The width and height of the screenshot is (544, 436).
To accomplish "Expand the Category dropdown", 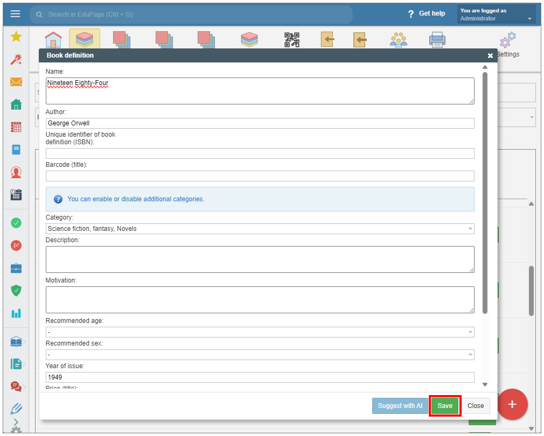I will pyautogui.click(x=260, y=229).
